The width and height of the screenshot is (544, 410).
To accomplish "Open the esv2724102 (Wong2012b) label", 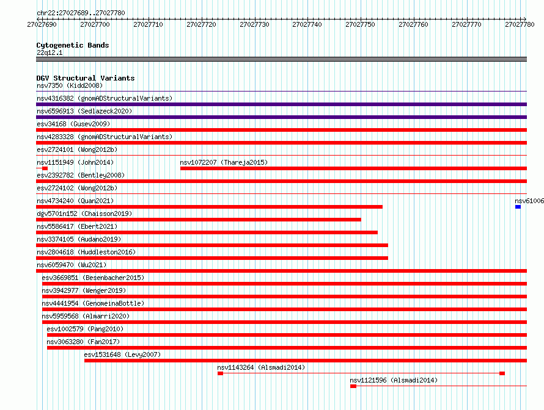I will [x=77, y=188].
